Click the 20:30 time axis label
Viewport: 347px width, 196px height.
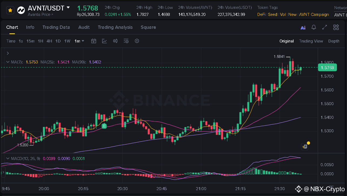(123, 189)
